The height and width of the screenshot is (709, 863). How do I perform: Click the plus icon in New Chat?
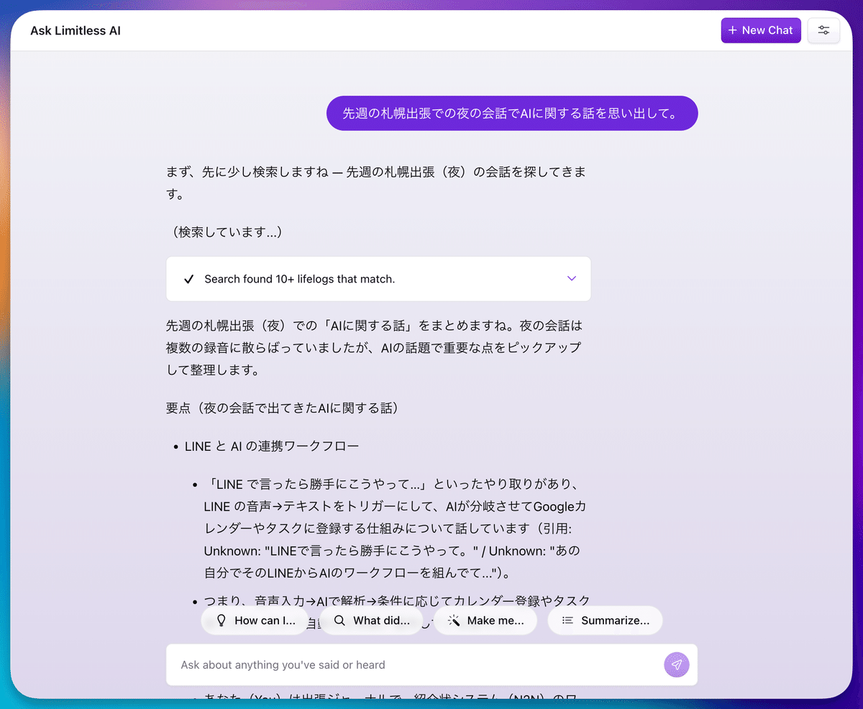coord(732,30)
